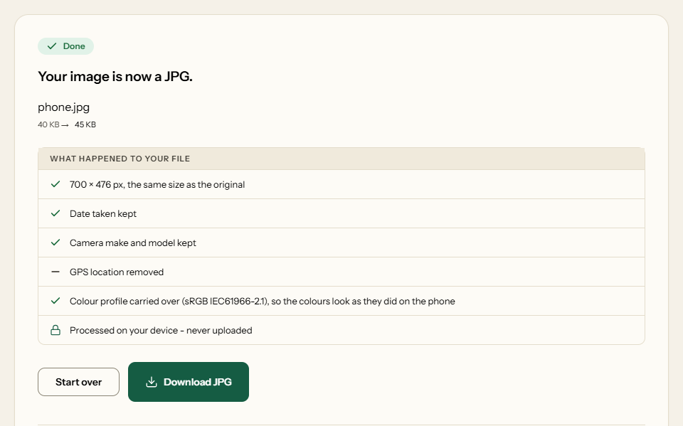Click Processed on your device – never uploaded text
Viewport: 683px width, 426px height.
point(161,331)
